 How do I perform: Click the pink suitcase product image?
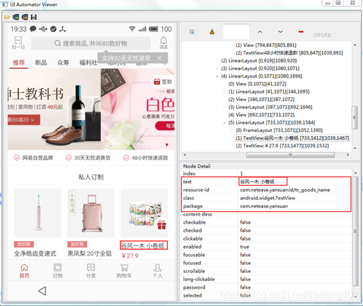pyautogui.click(x=91, y=213)
